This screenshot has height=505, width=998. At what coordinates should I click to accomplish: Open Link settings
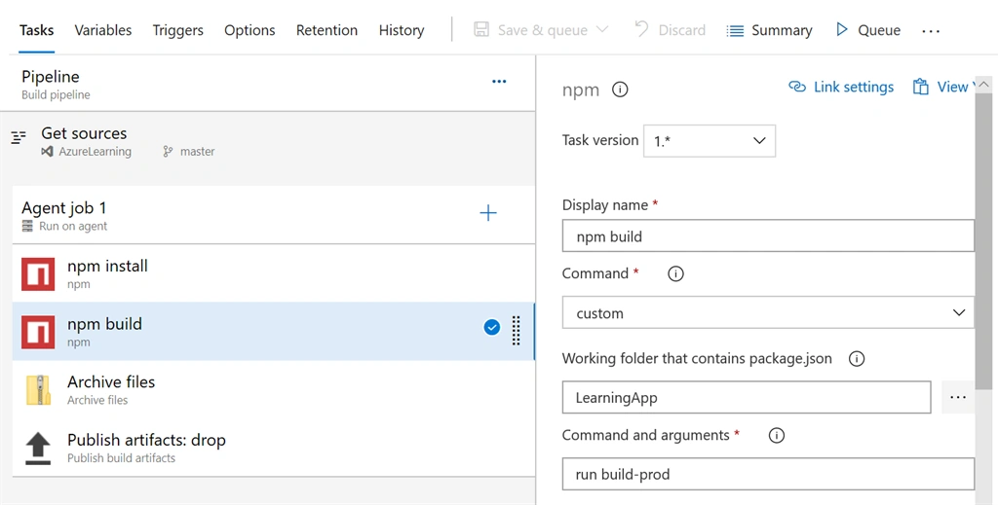coord(841,87)
